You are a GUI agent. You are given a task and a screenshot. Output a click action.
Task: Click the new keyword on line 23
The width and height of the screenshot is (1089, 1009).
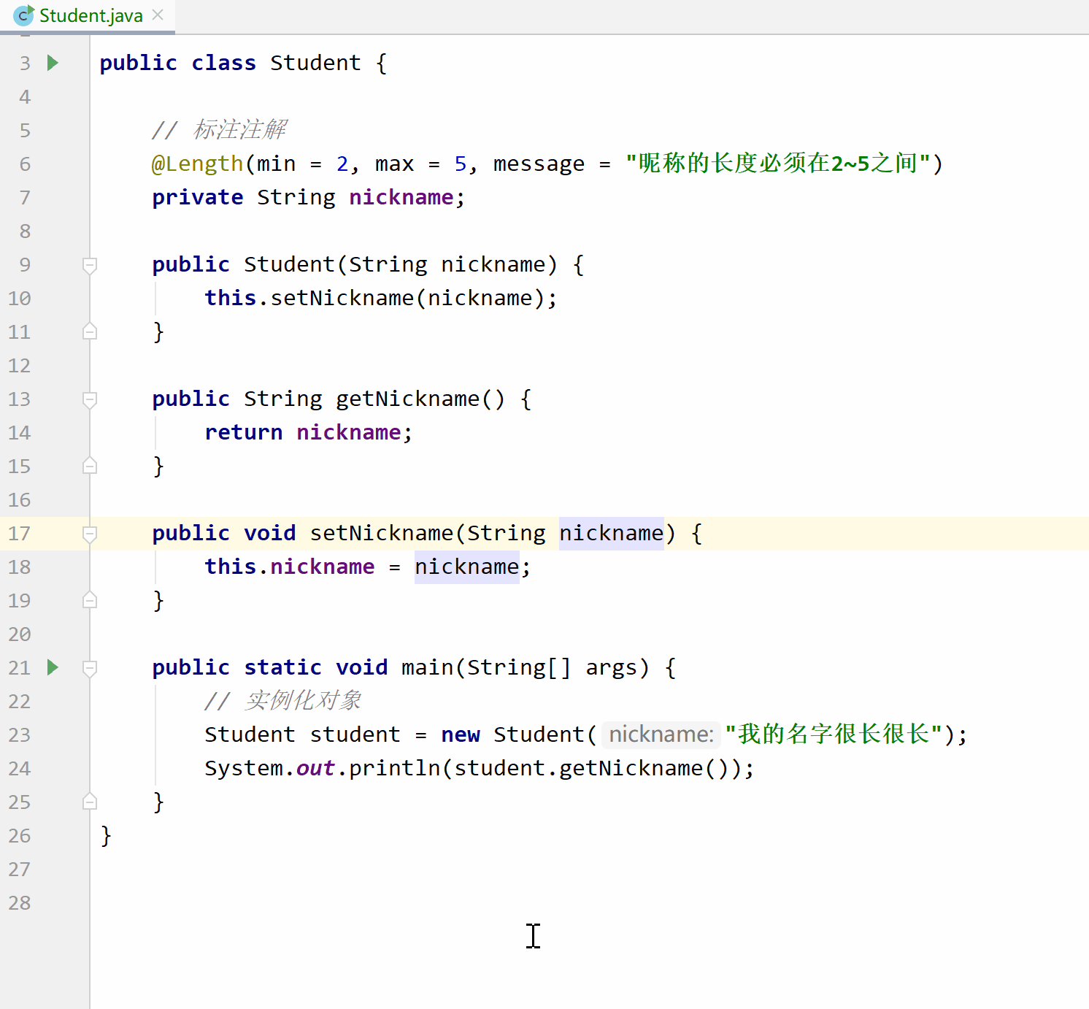[461, 734]
